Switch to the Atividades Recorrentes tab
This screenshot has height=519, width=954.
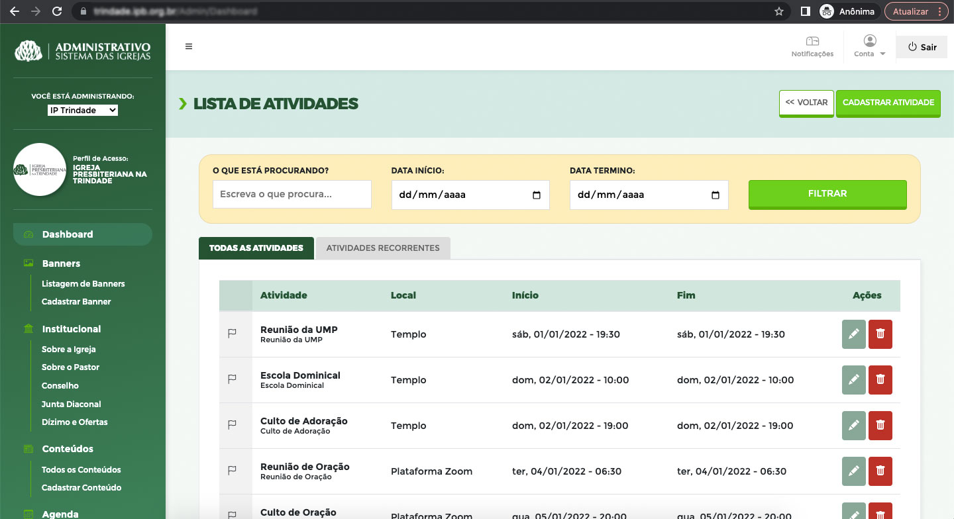[383, 248]
